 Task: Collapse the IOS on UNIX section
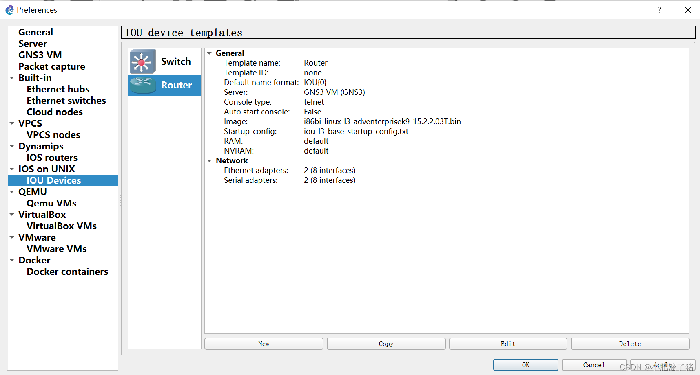[x=12, y=169]
